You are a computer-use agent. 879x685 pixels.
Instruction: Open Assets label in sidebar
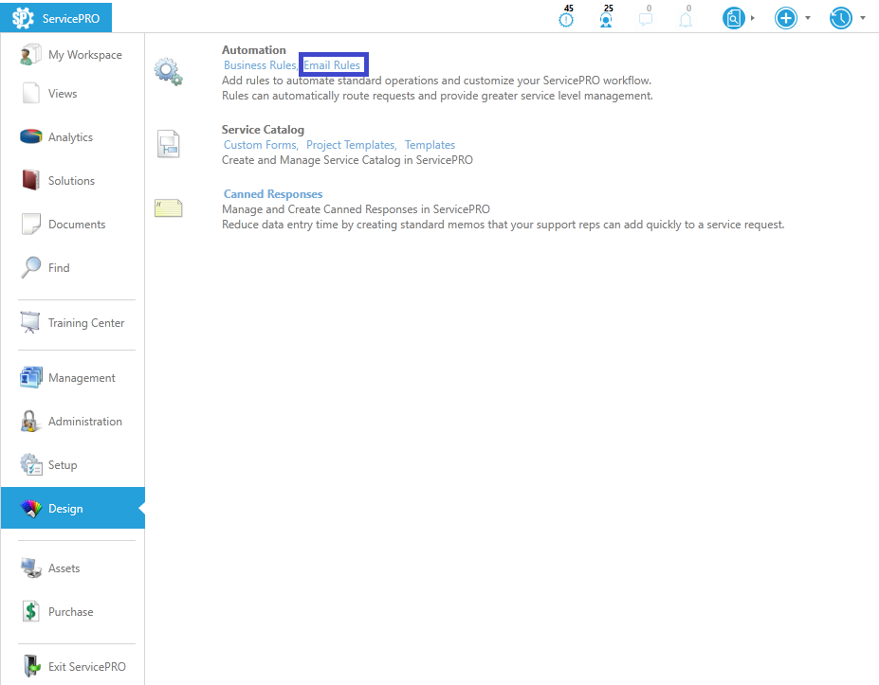click(64, 568)
